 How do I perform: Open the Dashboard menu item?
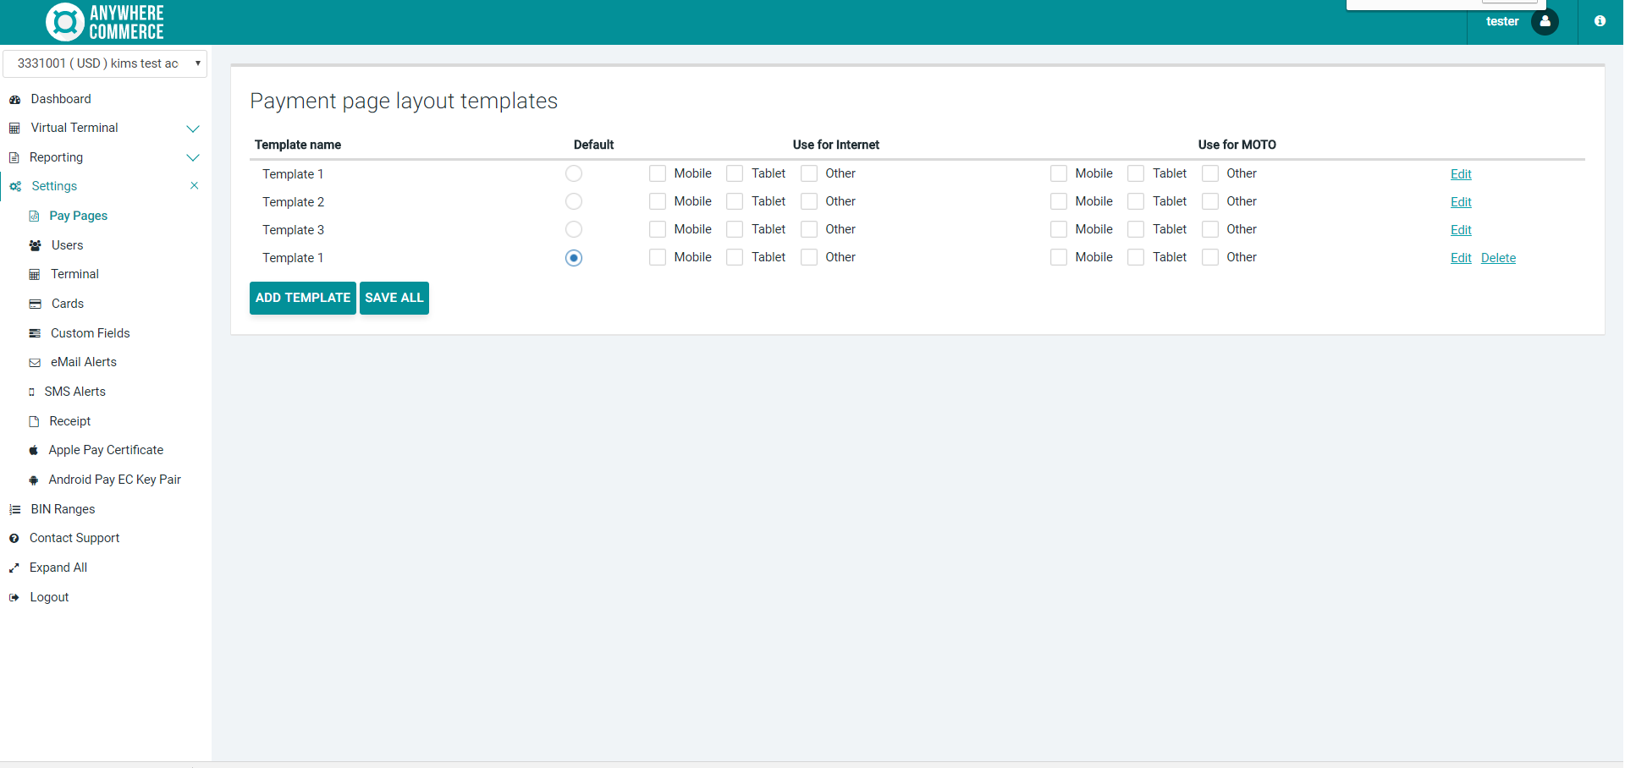(x=61, y=99)
